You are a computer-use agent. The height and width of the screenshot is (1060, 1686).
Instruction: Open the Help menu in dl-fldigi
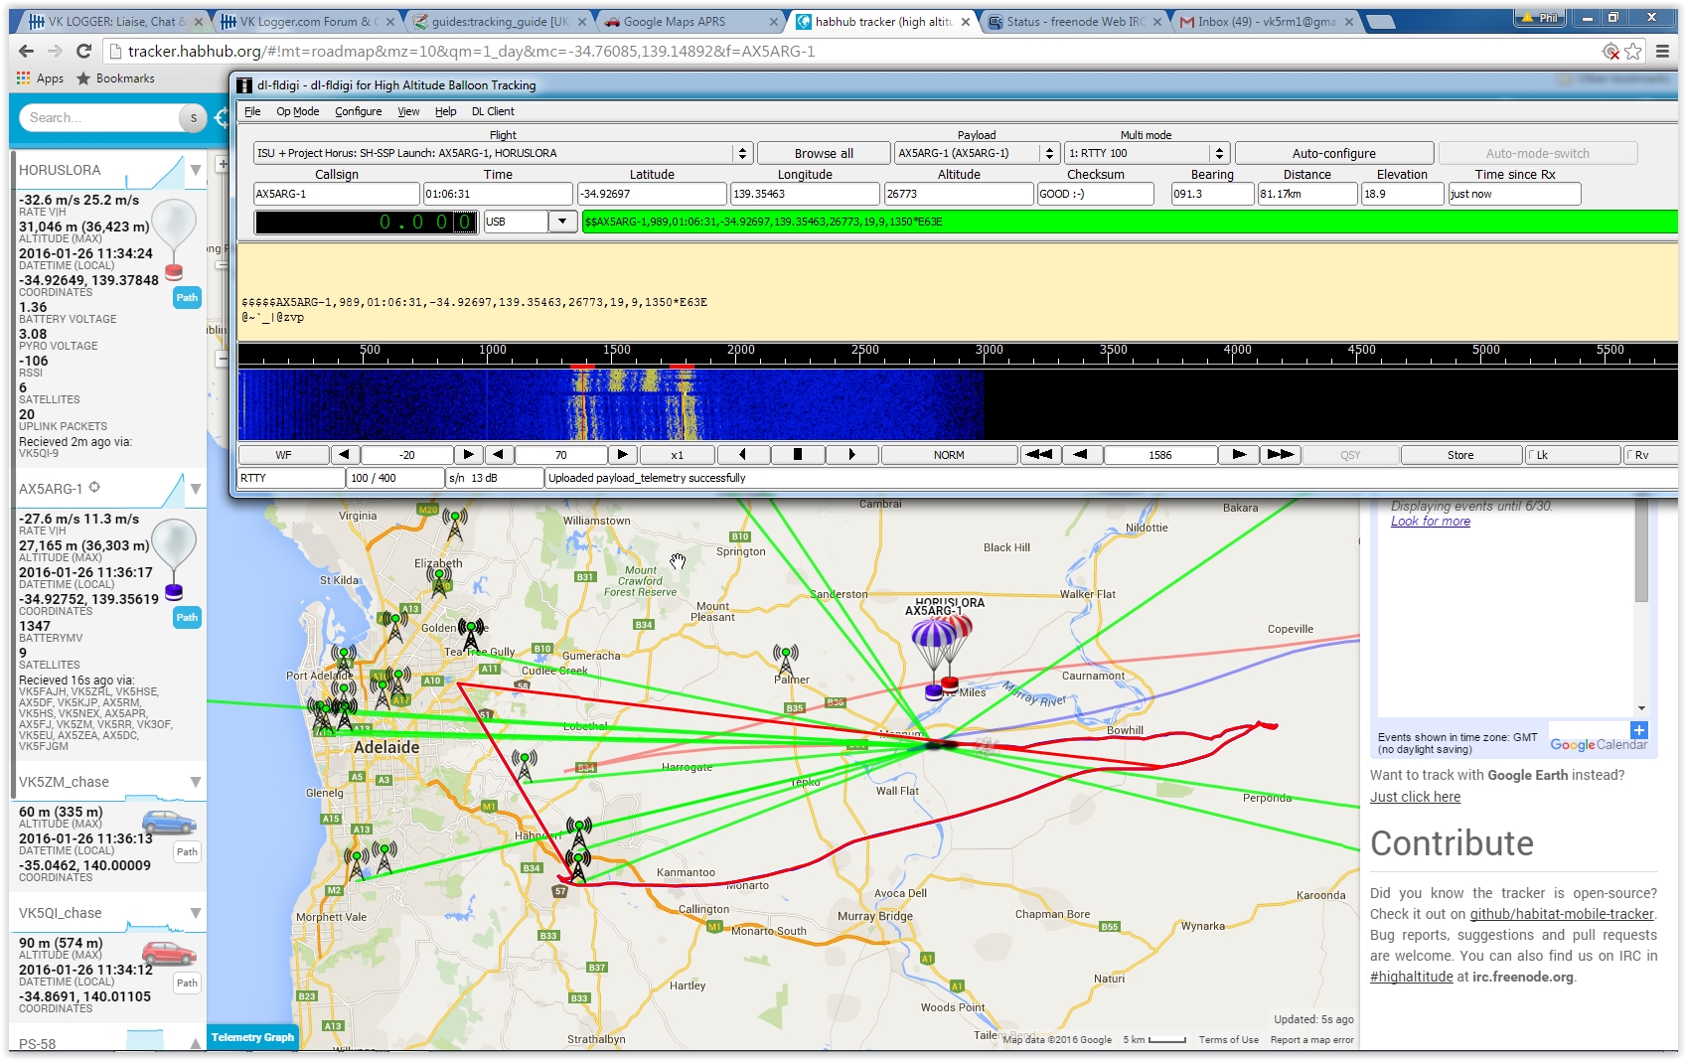[x=445, y=111]
